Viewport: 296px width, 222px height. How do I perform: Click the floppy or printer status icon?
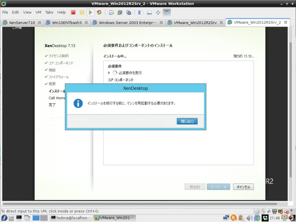[x=275, y=211]
